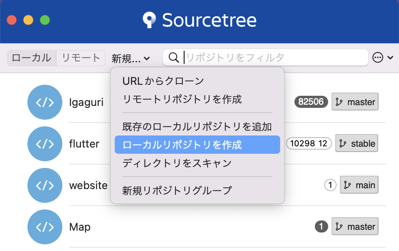Click the main branch button for website
Viewport: 399px width, 251px height.
359,185
